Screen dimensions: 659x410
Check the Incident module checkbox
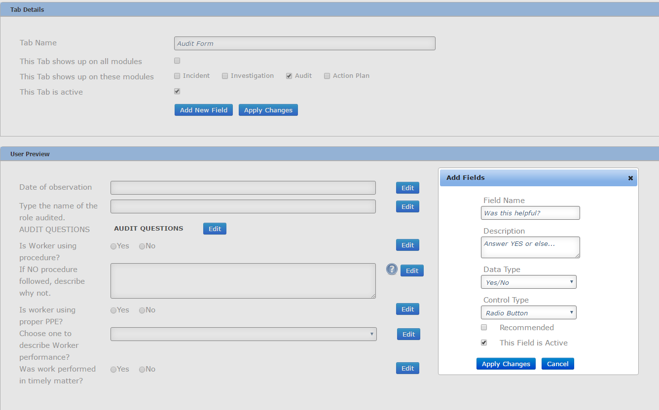pyautogui.click(x=177, y=75)
